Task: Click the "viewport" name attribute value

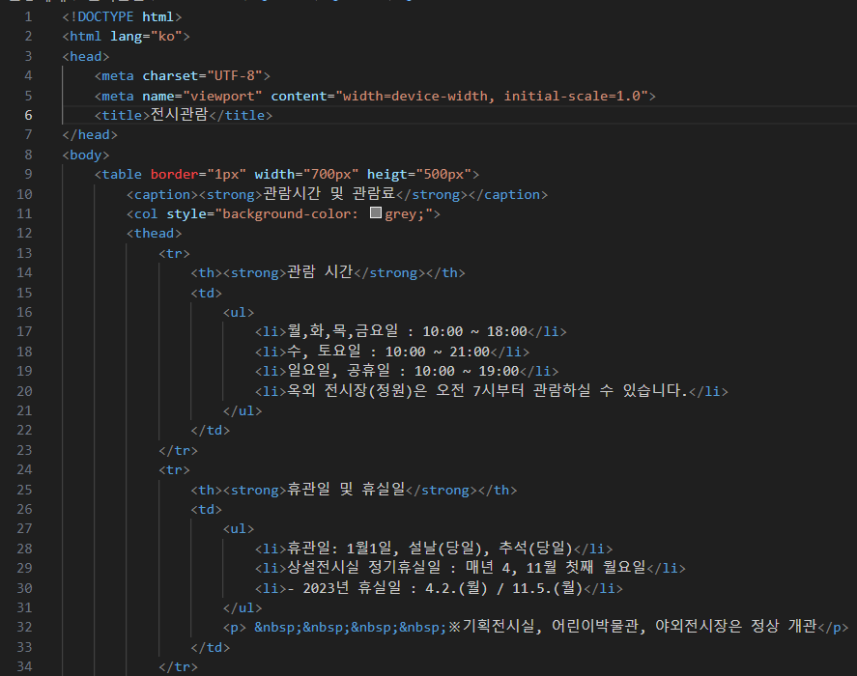Action: click(x=222, y=97)
